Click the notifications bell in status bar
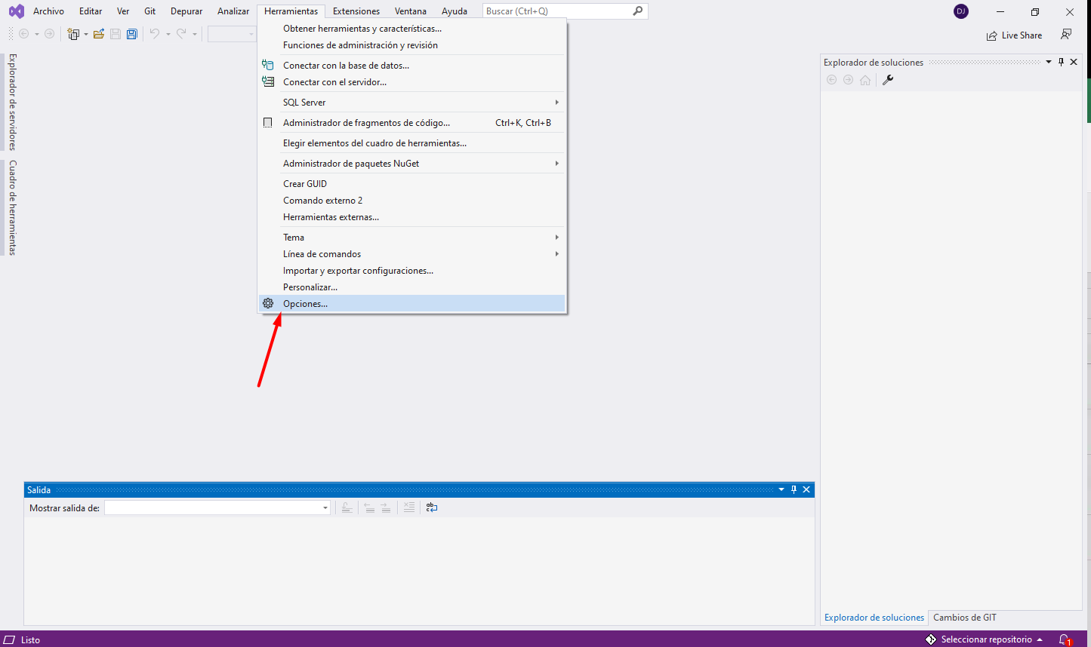Viewport: 1091px width, 647px height. pos(1064,639)
